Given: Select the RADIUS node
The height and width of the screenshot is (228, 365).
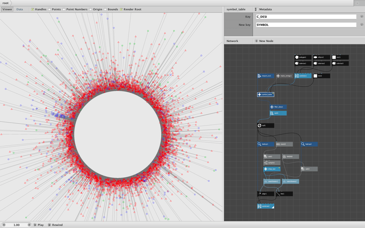Looking at the screenshot, I should click(291, 156).
